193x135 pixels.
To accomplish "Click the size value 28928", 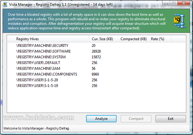I will 96,51.
